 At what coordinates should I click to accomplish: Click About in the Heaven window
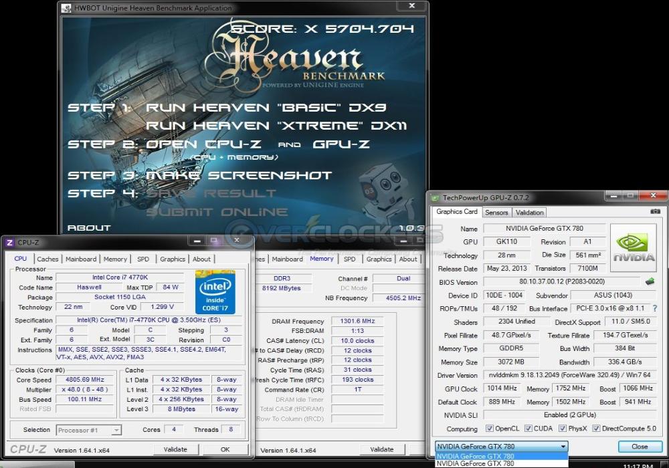(89, 228)
